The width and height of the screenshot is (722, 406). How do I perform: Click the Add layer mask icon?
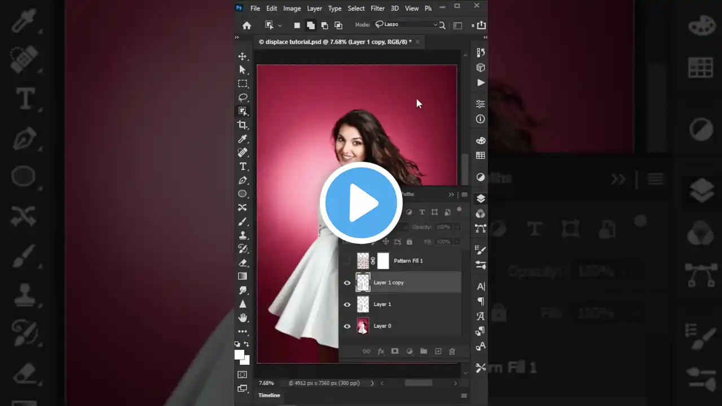[395, 351]
